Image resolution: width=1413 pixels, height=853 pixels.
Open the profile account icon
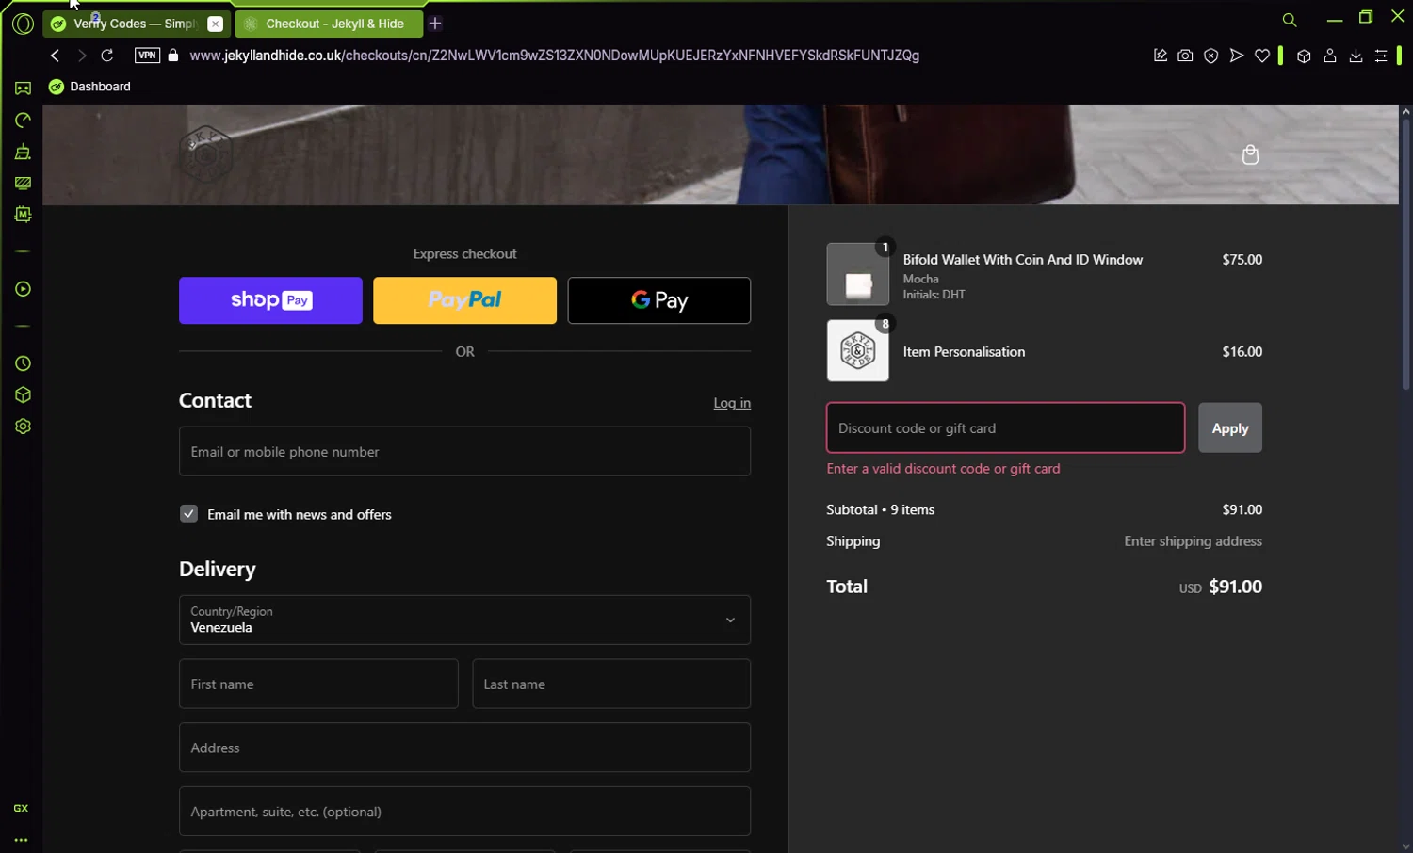1330,56
